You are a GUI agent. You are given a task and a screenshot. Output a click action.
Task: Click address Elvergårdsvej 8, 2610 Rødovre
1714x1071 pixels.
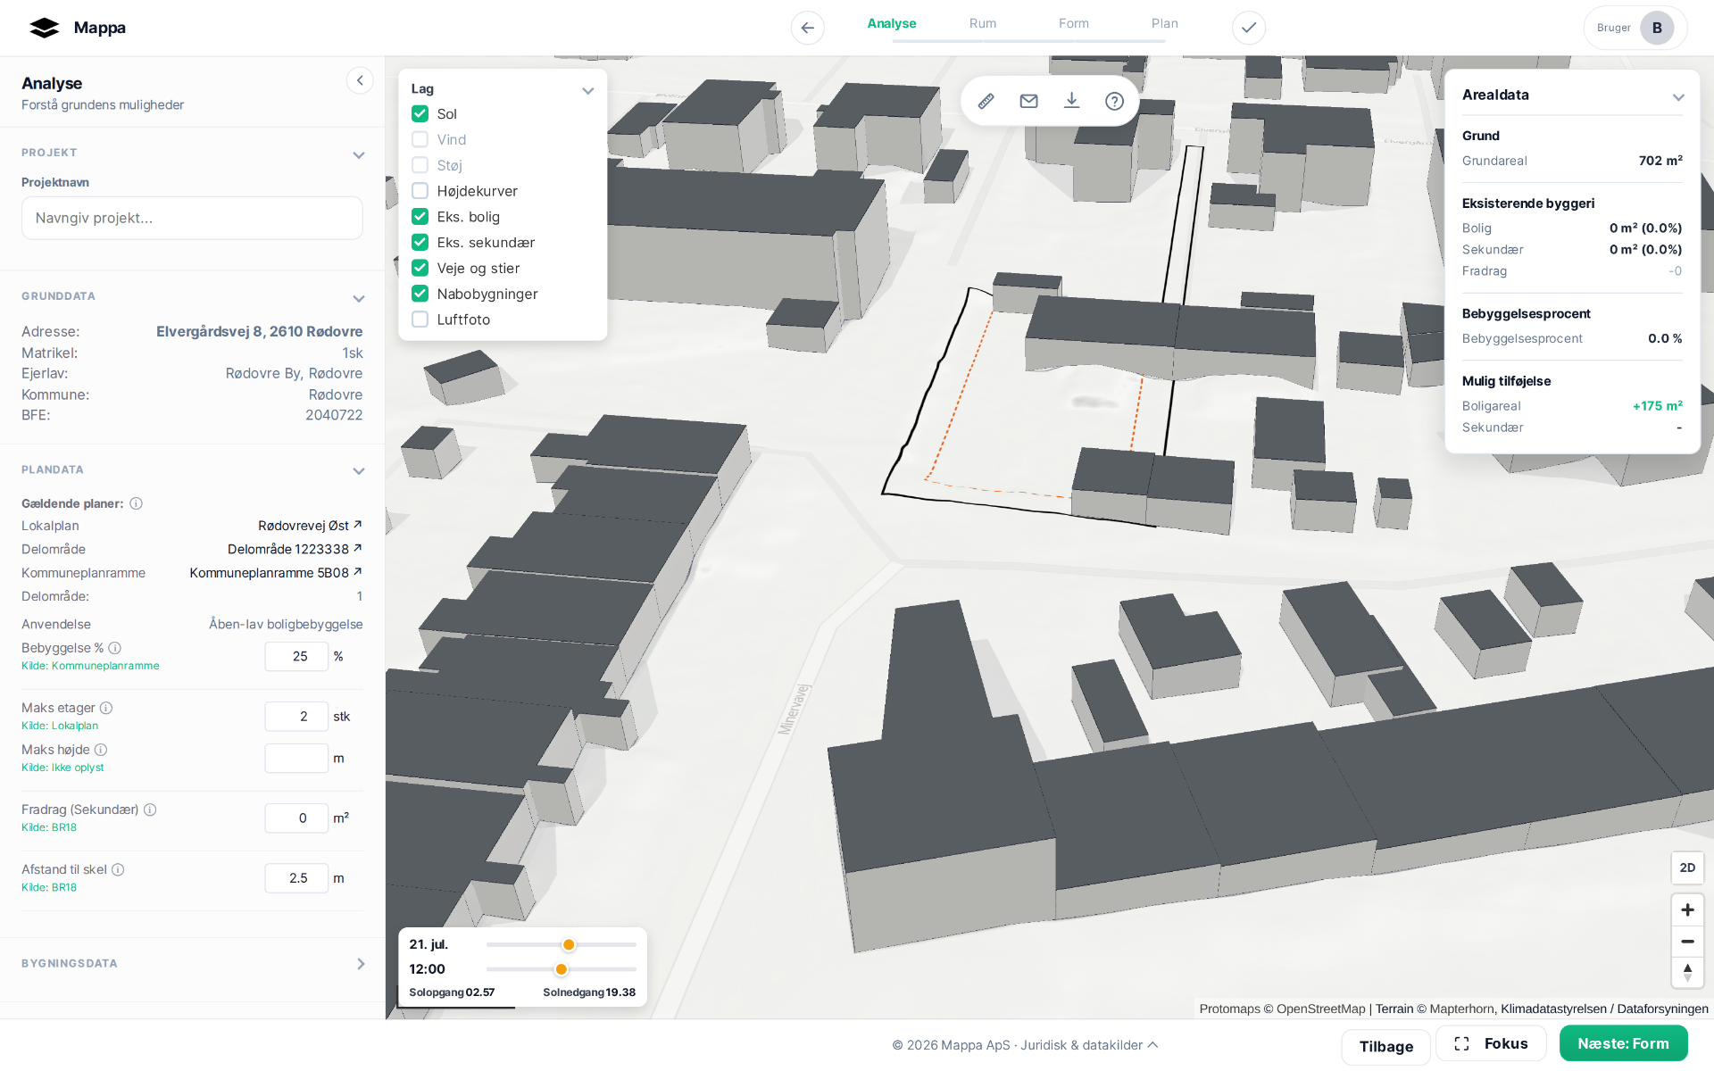(259, 331)
